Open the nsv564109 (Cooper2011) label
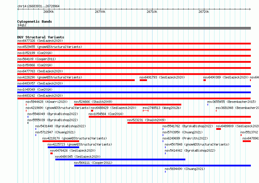 [37, 59]
